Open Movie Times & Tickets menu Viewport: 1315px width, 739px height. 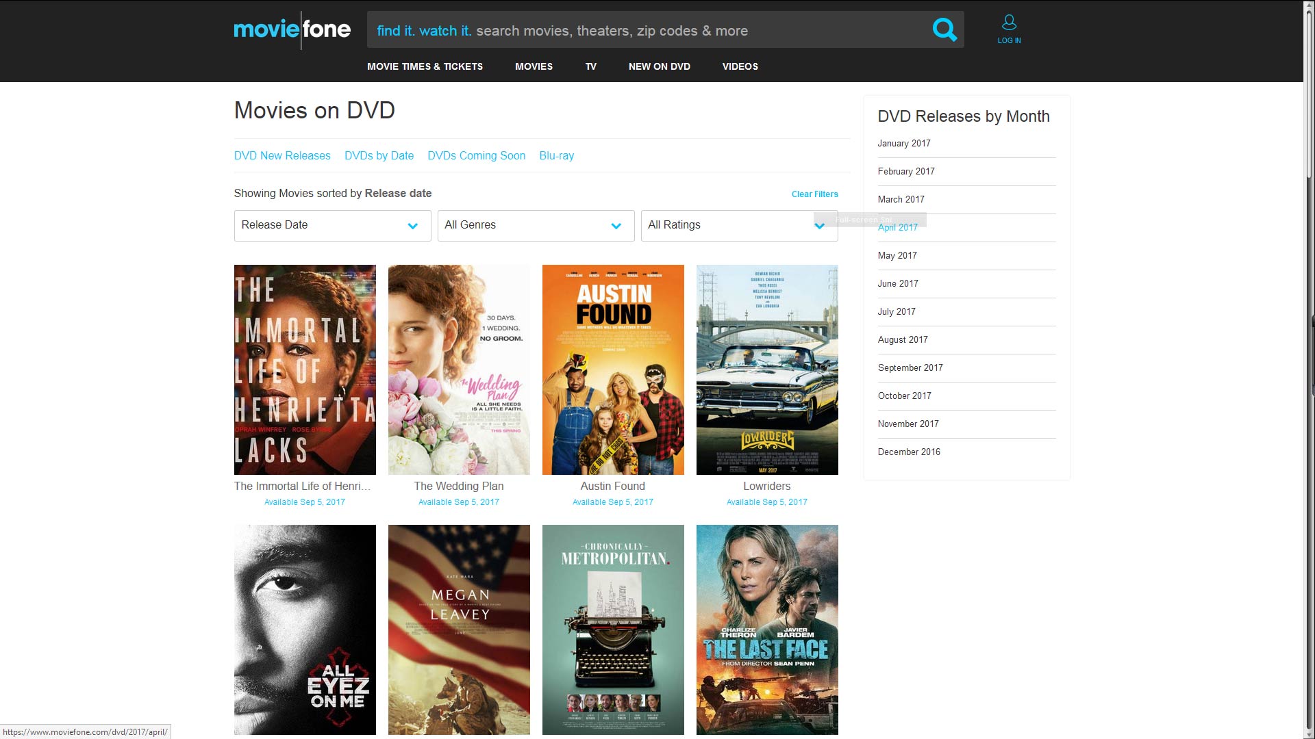(425, 66)
